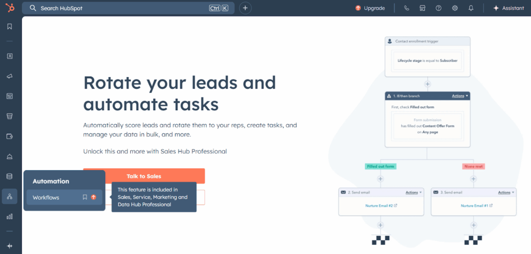Open the Commerce wallet sidebar icon
531x254 pixels.
pos(9,137)
